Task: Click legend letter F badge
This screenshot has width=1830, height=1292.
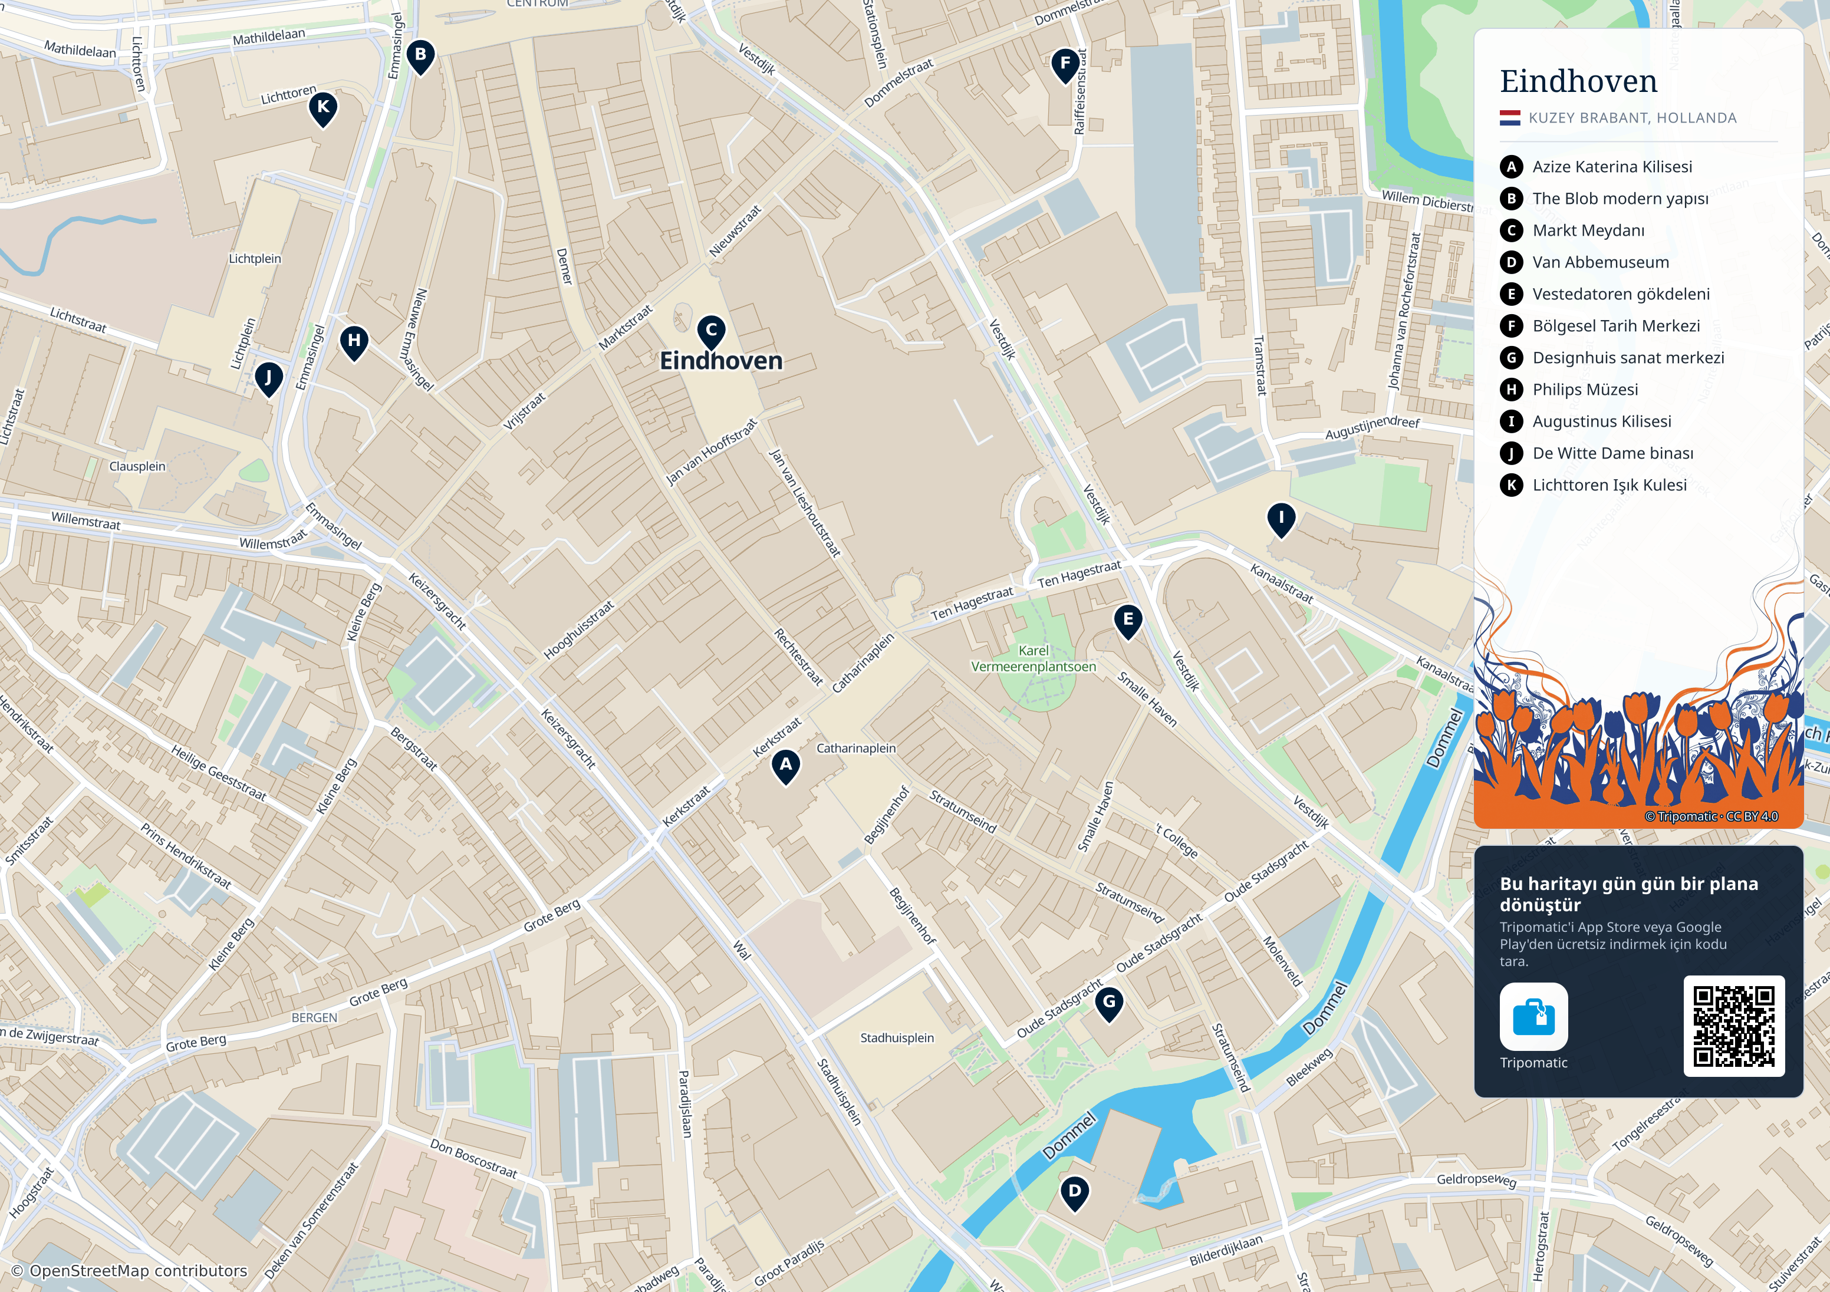Action: 1511,326
